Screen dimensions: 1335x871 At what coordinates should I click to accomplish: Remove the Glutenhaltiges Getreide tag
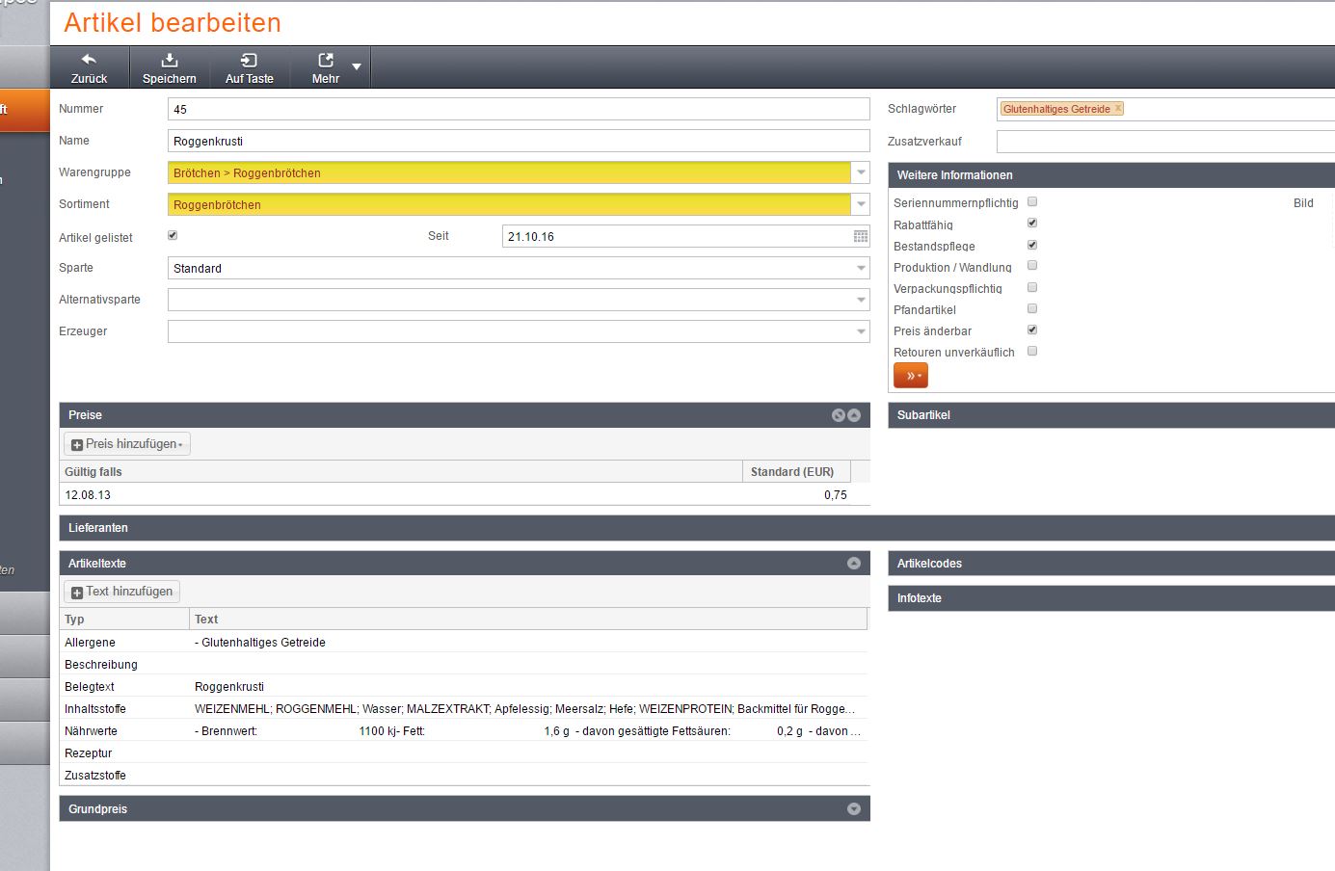pos(1118,109)
